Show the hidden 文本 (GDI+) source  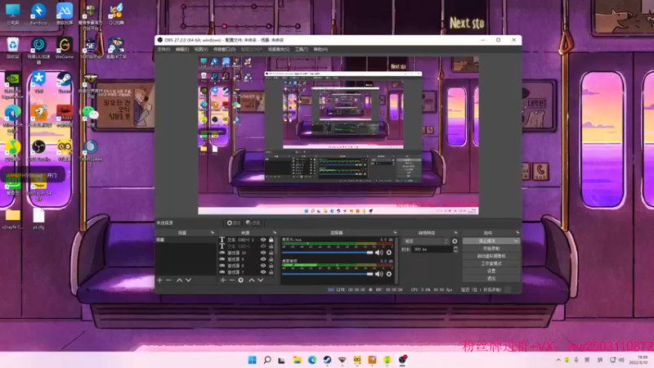click(263, 246)
